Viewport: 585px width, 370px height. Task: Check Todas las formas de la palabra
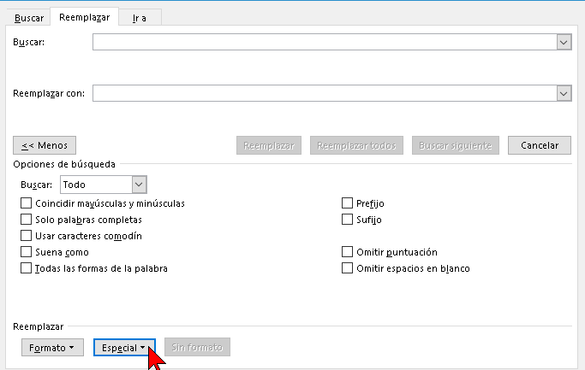pos(26,268)
